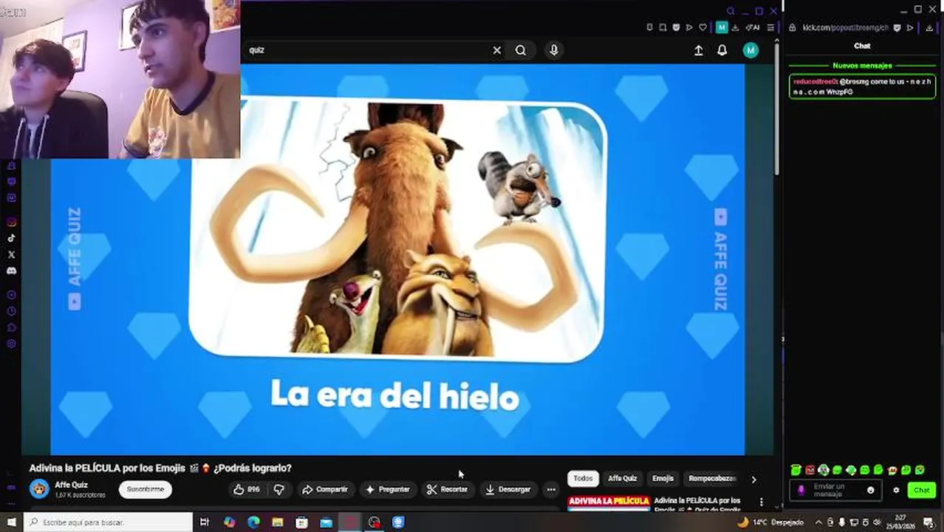
Task: Select the Affe Quiz filter chip
Action: click(x=622, y=479)
